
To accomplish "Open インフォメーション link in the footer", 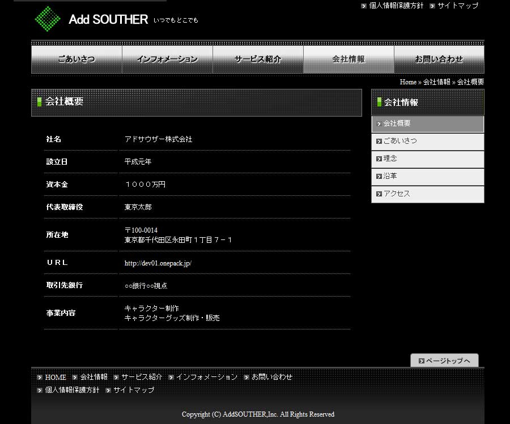I will click(207, 377).
